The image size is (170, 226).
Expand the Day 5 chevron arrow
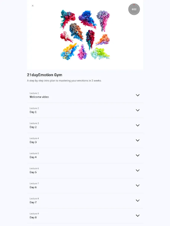pos(138,170)
